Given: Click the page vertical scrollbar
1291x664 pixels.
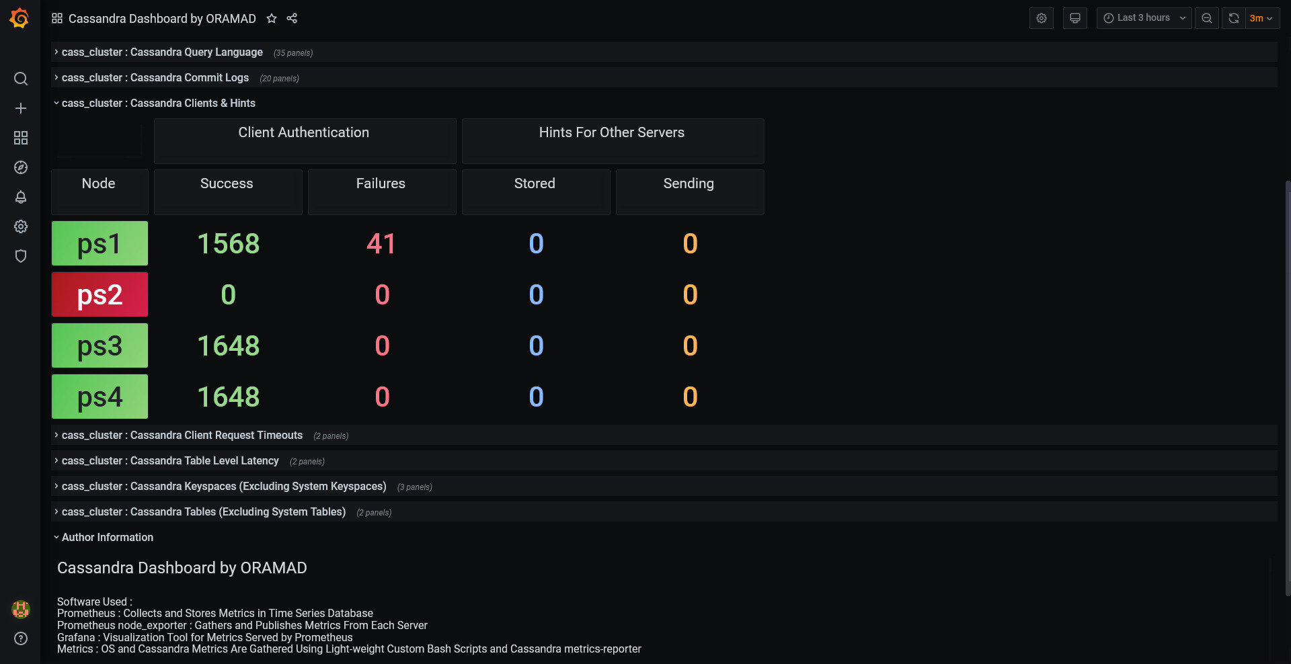Looking at the screenshot, I should click(1288, 388).
